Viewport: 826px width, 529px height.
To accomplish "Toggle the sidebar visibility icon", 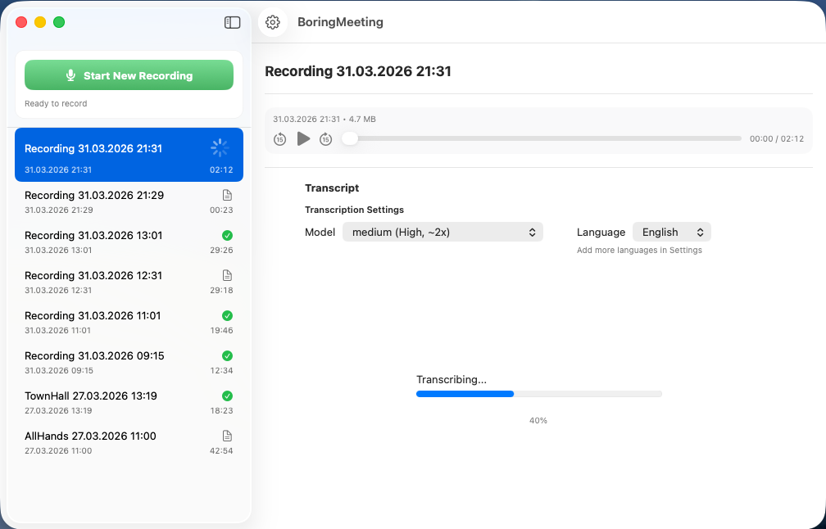I will point(232,23).
